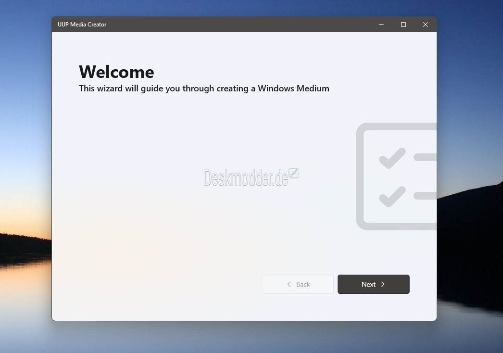Close the UUP Media Creator window

pyautogui.click(x=426, y=25)
